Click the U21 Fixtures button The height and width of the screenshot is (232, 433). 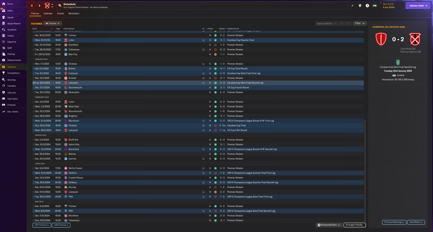[x=42, y=225]
